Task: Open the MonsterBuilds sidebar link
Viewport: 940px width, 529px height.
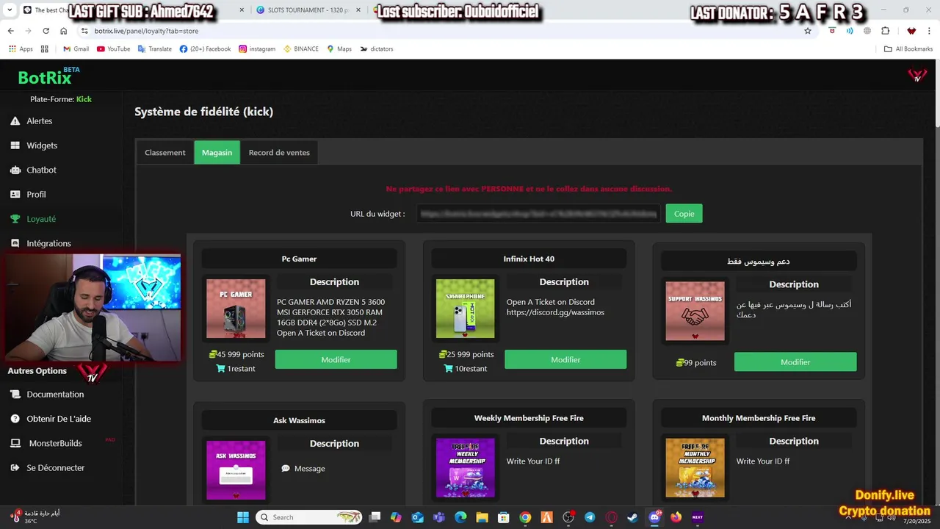Action: pos(55,443)
